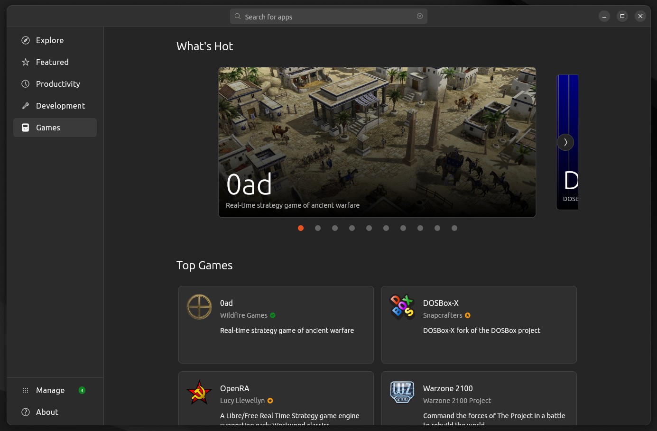This screenshot has width=657, height=431.
Task: Select the tenth carousel page dot
Action: (454, 228)
